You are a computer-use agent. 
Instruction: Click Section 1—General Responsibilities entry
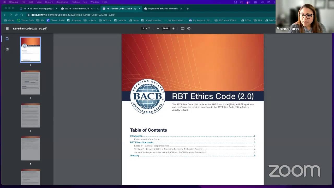[152, 146]
